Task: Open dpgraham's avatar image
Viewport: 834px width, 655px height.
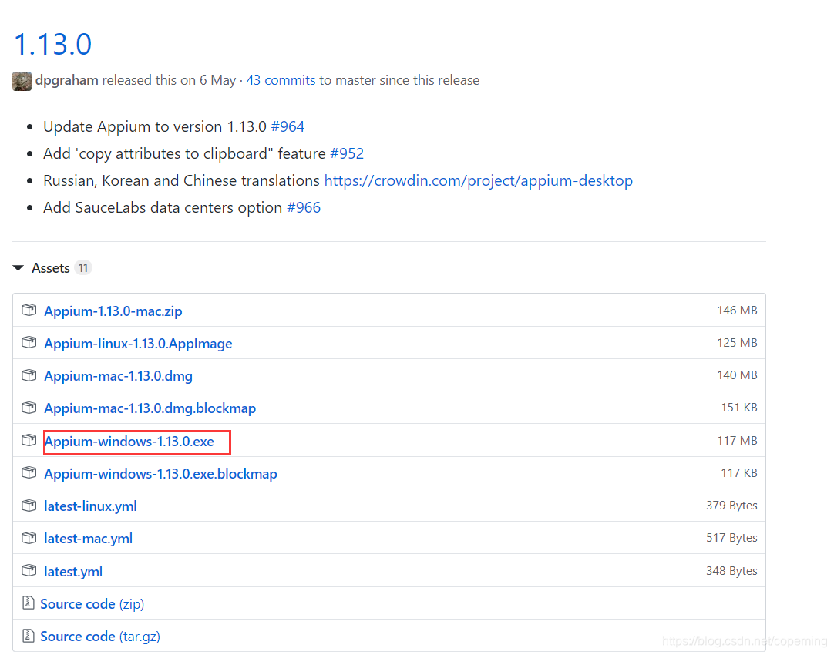Action: 22,81
